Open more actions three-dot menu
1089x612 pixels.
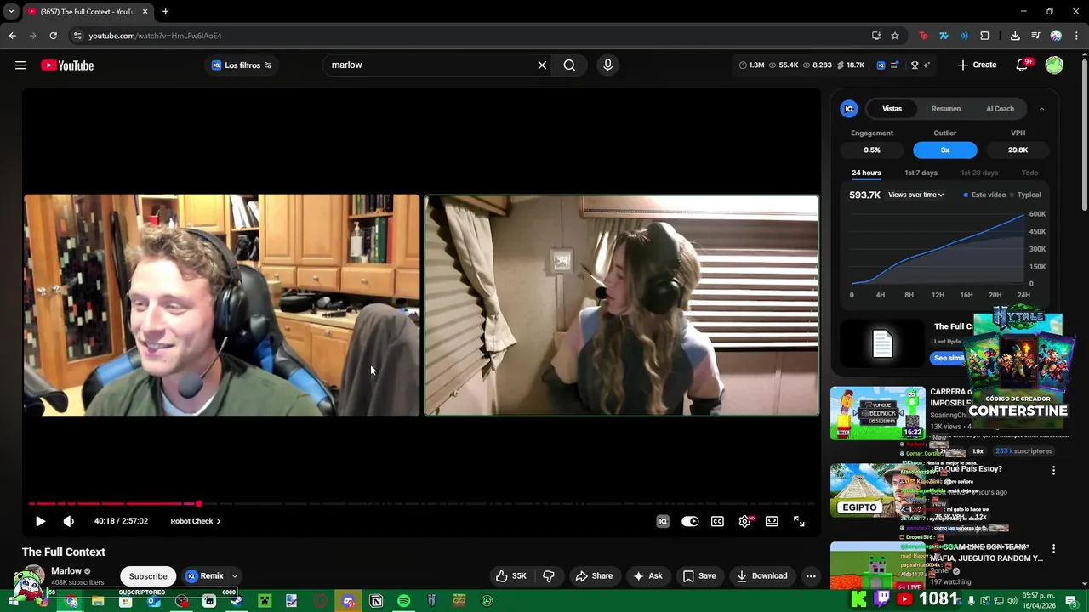pos(811,575)
